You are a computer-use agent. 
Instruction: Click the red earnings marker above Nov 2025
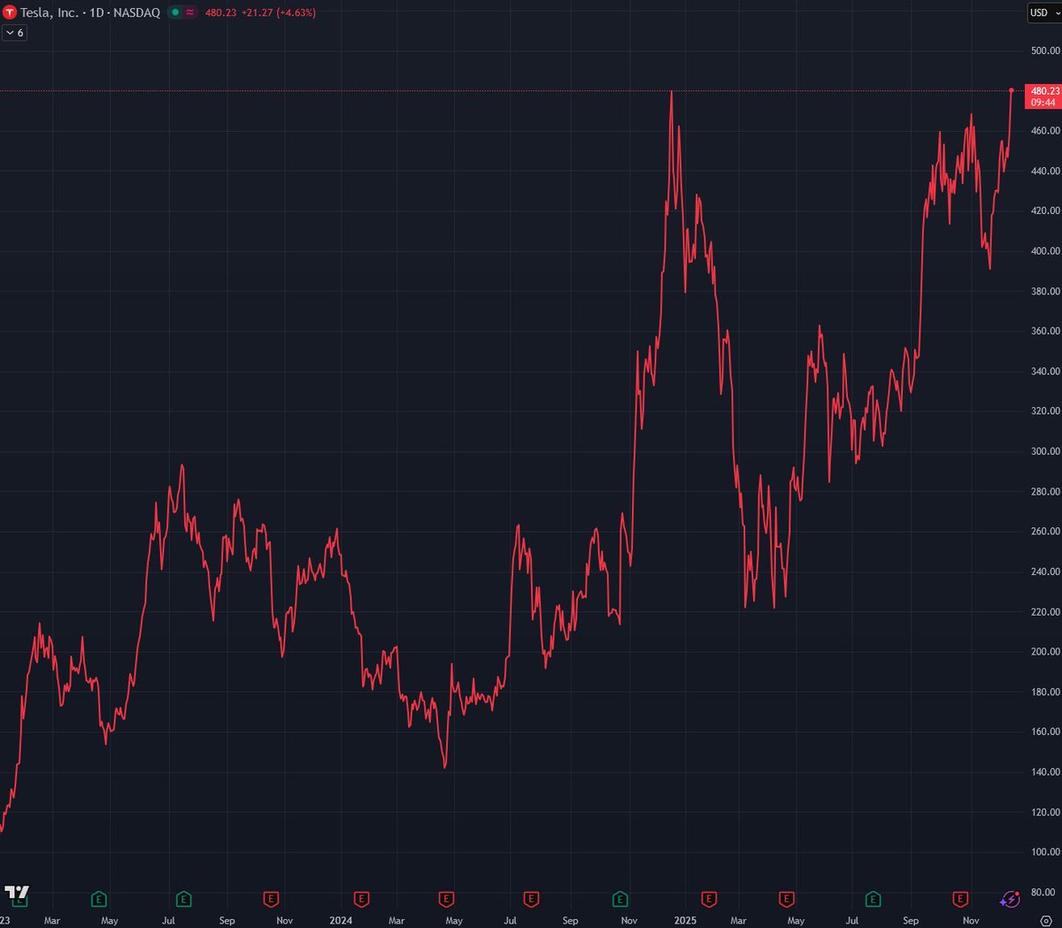960,900
